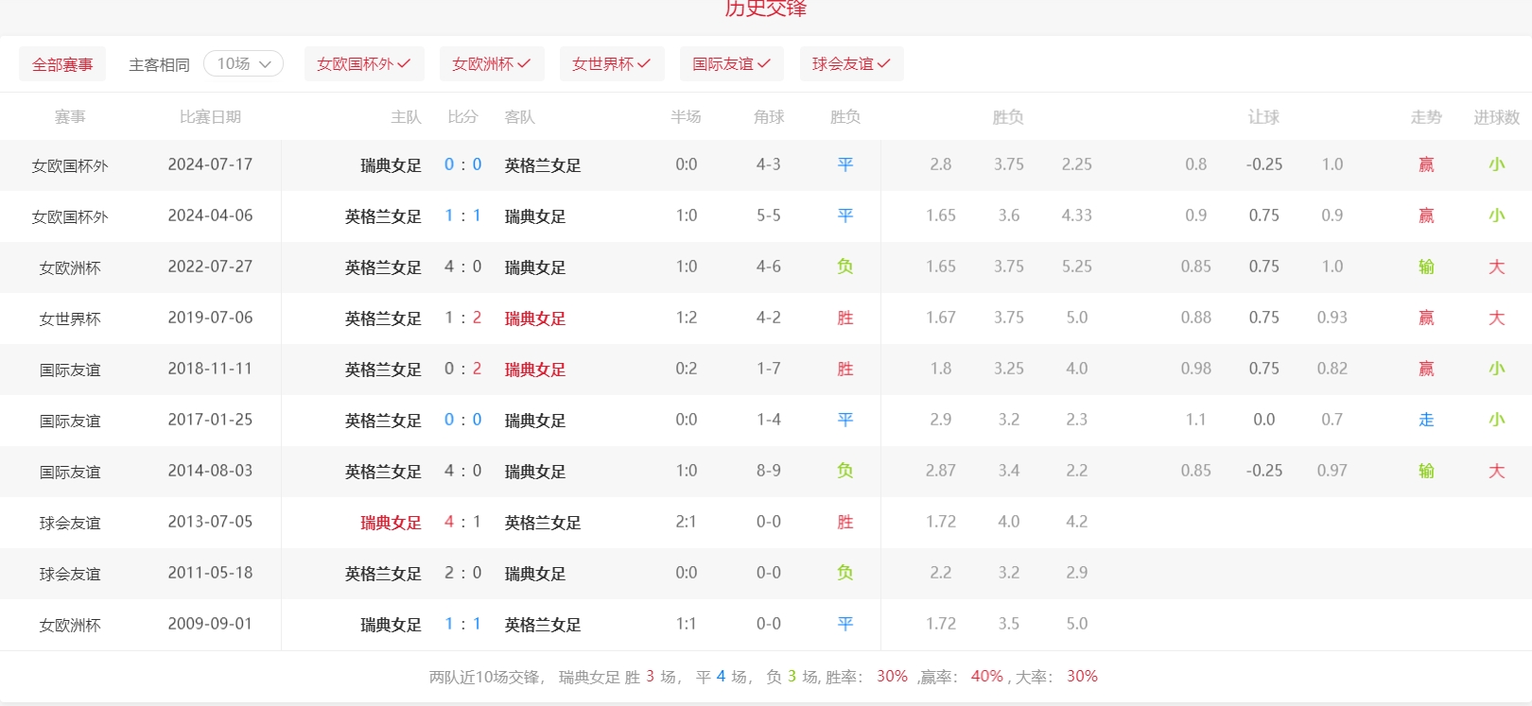
Task: Click the 0:0 score of 2024-07-17 match
Action: coord(462,164)
